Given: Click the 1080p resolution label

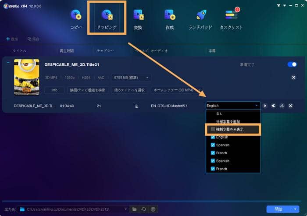Looking at the screenshot, I should tap(70, 78).
